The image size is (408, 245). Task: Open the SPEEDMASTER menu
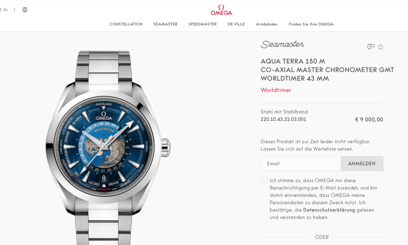[202, 24]
